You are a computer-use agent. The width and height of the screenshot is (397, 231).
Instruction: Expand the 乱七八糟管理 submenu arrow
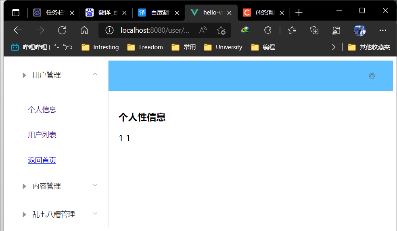pos(95,214)
